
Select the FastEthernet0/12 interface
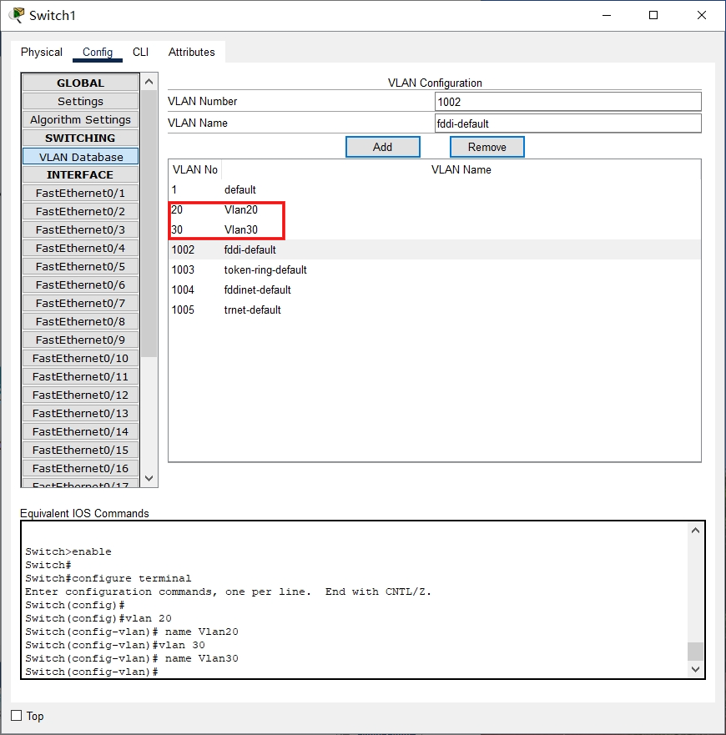(80, 395)
